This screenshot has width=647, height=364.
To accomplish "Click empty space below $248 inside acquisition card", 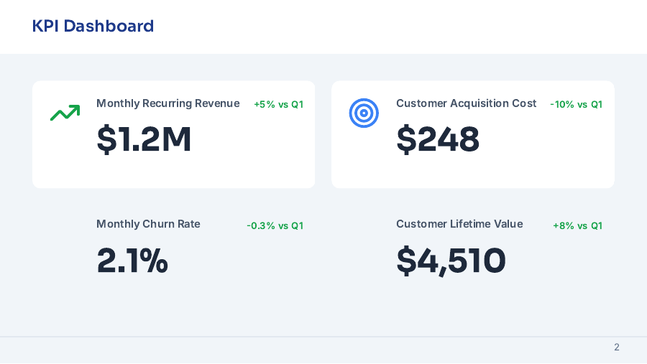I will click(472, 172).
